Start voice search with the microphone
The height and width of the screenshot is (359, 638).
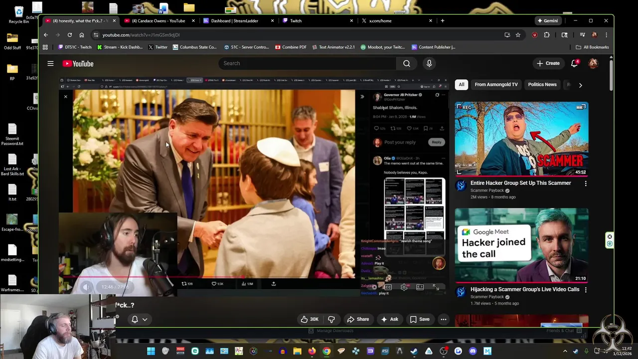pos(429,63)
